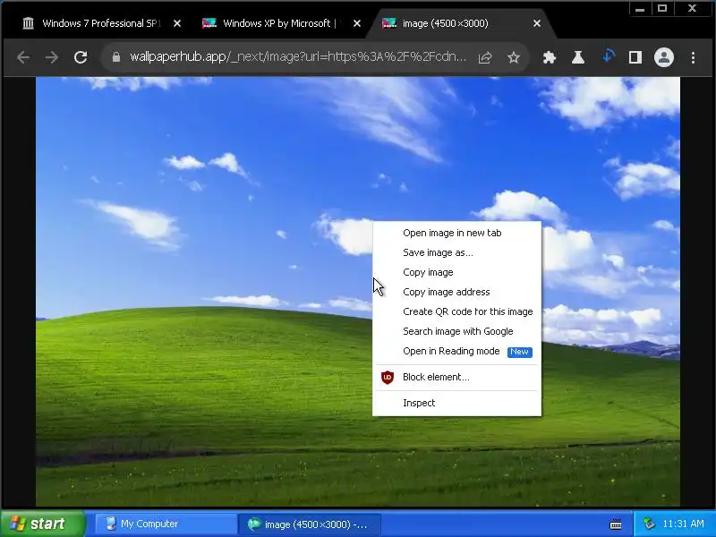
Task: Select the image (4500×3000) tab
Action: [461, 23]
